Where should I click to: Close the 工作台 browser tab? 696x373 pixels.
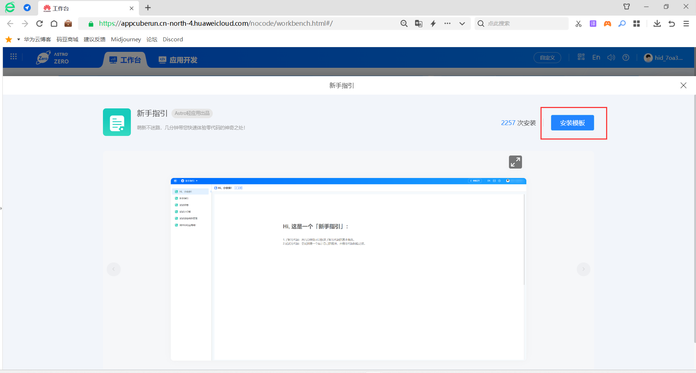point(132,8)
